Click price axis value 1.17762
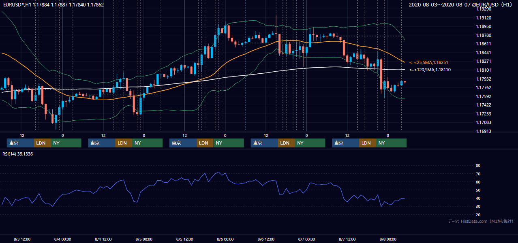Image resolution: width=518 pixels, height=243 pixels. pos(484,87)
